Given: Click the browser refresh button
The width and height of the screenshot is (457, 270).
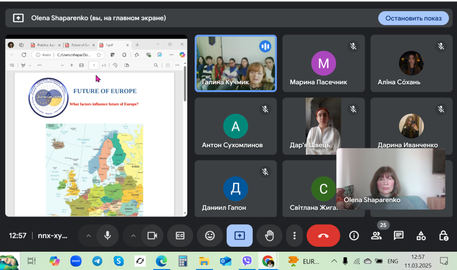Looking at the screenshot, I should click(x=24, y=54).
